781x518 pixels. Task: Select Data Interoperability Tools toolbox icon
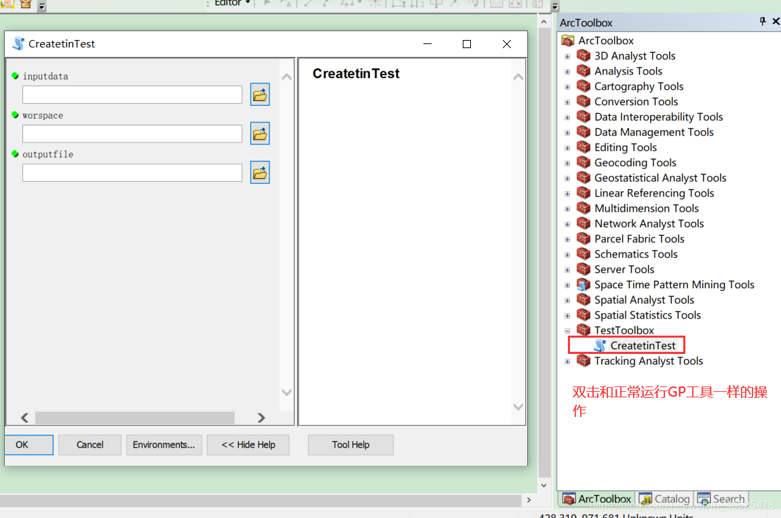[x=584, y=117]
